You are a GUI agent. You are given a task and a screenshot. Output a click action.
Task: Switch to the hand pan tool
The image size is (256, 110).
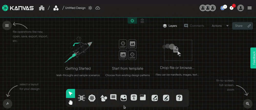(x=70, y=103)
